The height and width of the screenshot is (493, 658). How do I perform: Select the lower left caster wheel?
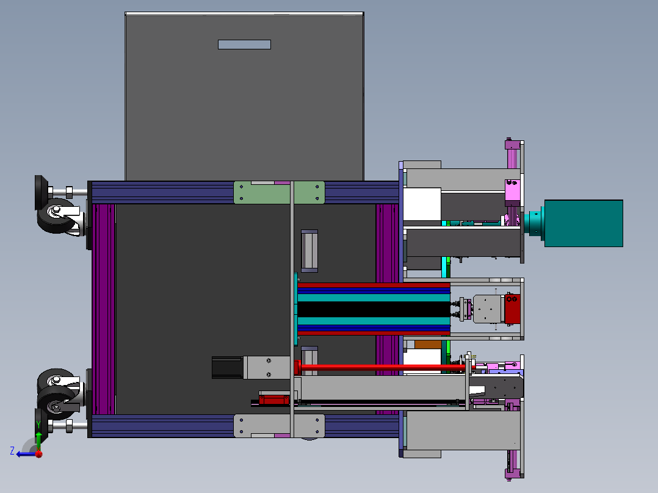tap(56, 402)
